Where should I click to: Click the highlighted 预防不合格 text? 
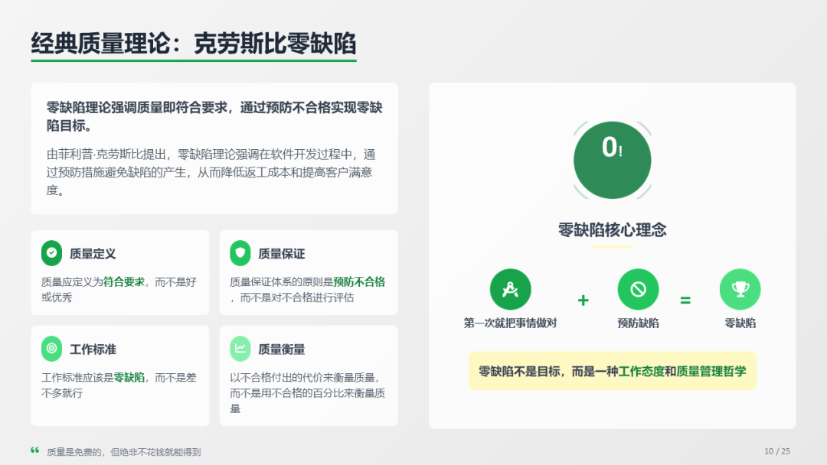[359, 281]
